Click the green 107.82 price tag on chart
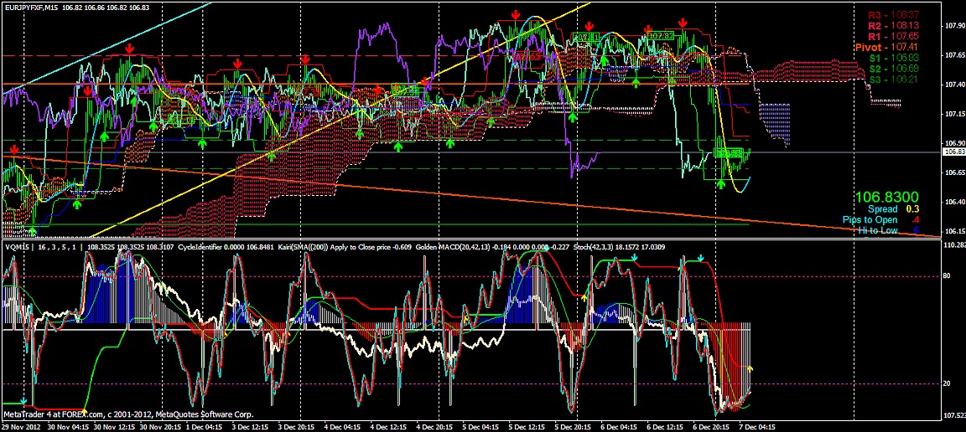The image size is (966, 432). click(662, 36)
